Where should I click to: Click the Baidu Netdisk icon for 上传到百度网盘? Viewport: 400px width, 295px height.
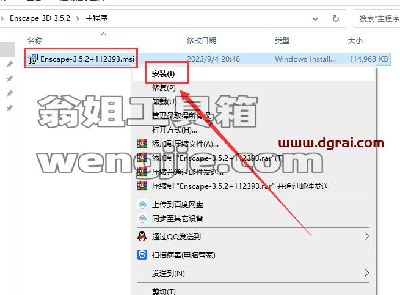142,204
